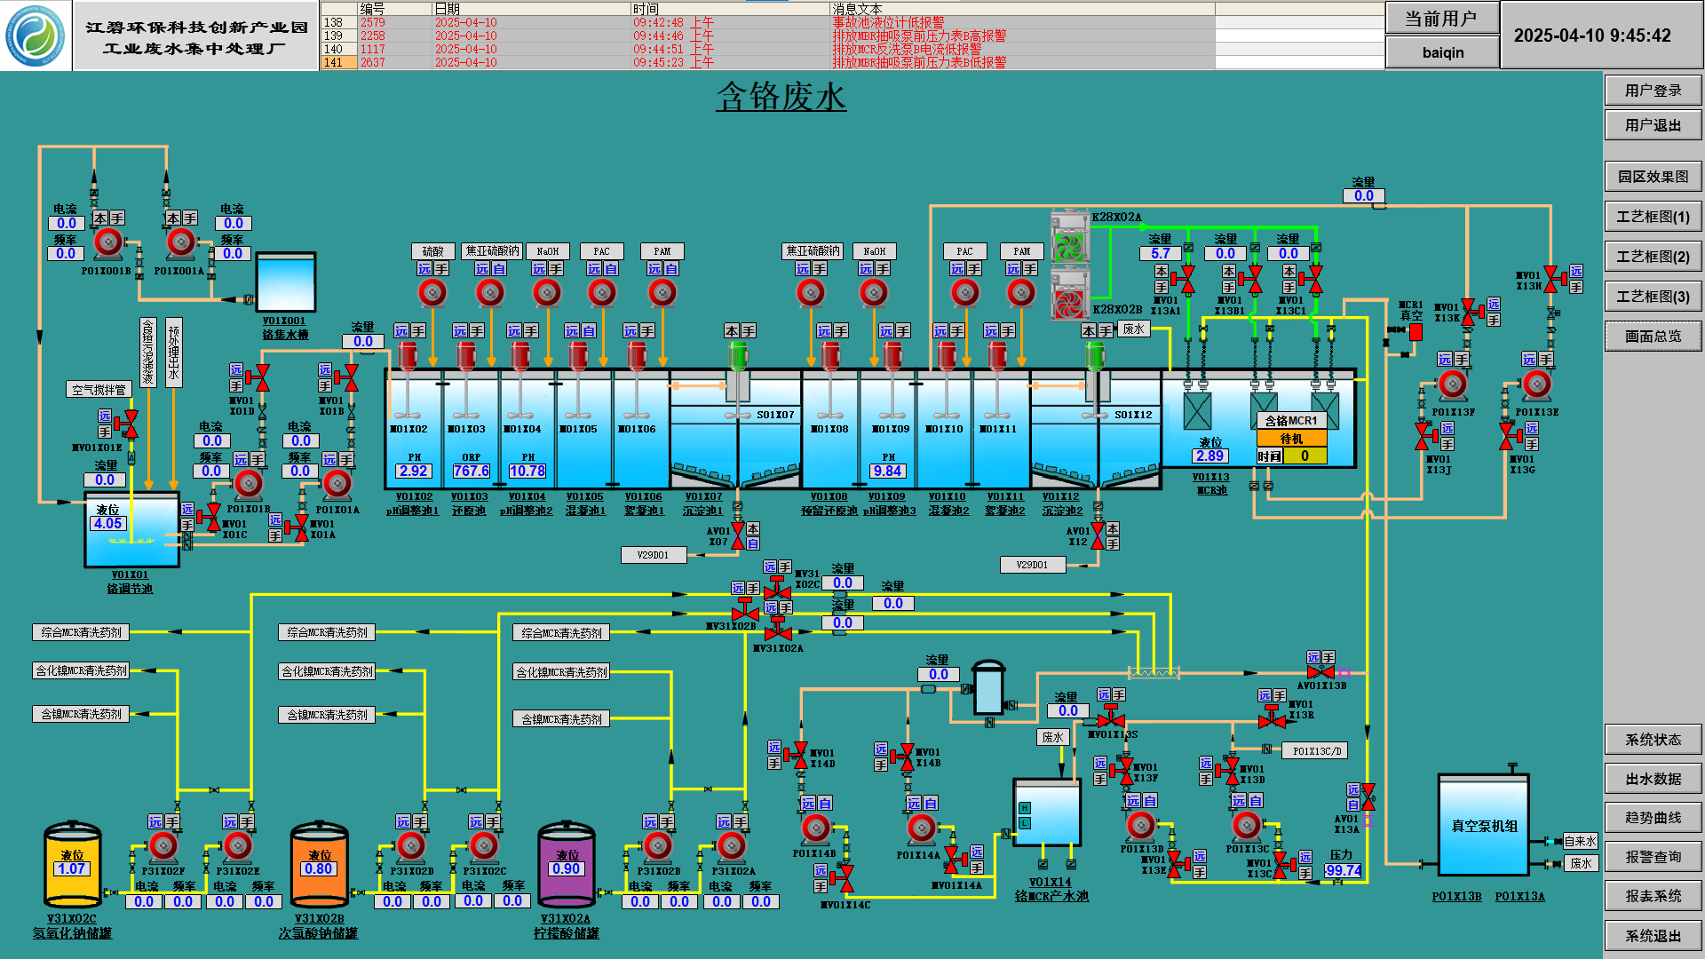This screenshot has height=959, width=1705.
Task: Toggle 手 manual mode for pump P01X001A
Action: click(x=190, y=218)
